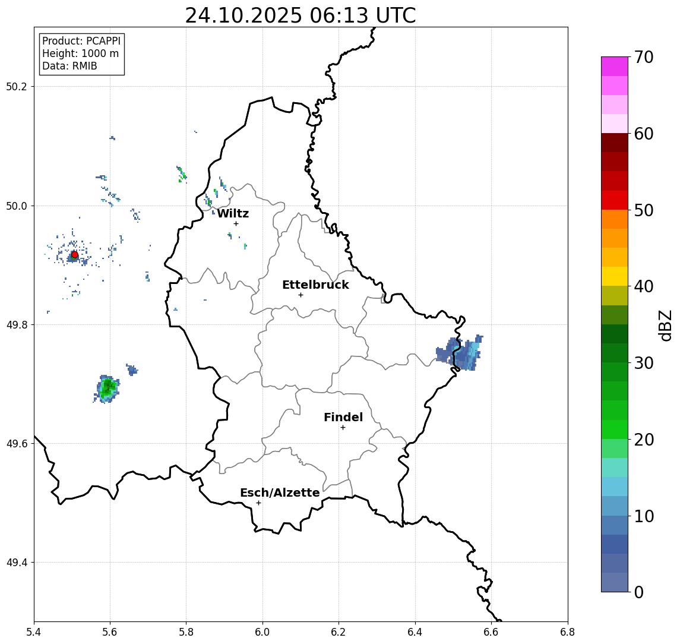The height and width of the screenshot is (644, 680).
Task: Click the latitude label 49.8
Action: [x=17, y=324]
